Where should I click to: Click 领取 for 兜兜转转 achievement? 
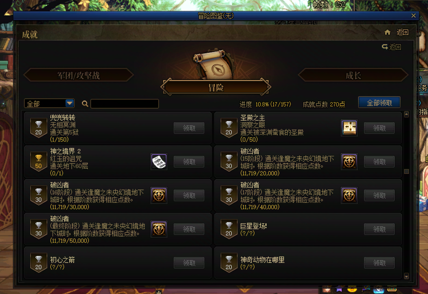[x=189, y=128]
